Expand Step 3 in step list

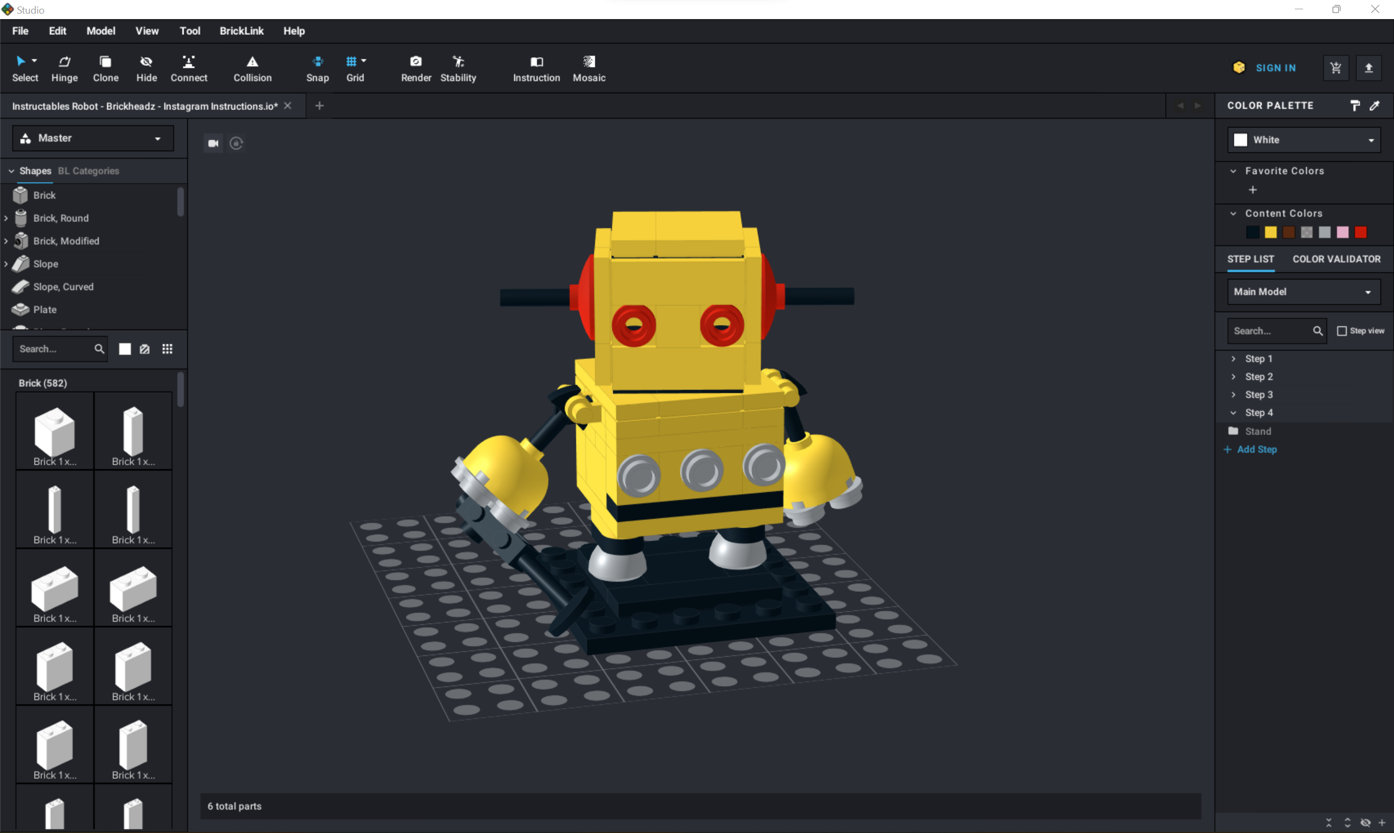pyautogui.click(x=1233, y=395)
